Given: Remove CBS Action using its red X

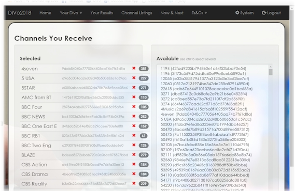Looking at the screenshot, I should point(134,164).
